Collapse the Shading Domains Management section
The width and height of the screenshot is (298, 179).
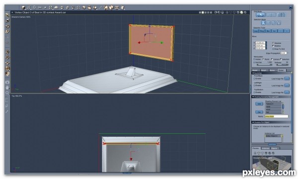click(x=253, y=97)
